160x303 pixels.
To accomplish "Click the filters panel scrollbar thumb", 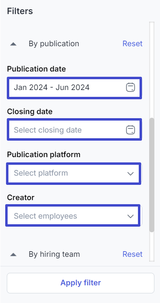I will (152, 175).
